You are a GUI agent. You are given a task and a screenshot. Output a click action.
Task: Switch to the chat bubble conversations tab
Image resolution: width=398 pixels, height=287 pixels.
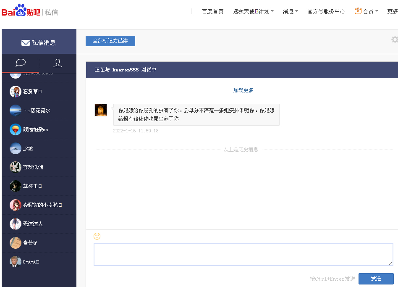21,63
